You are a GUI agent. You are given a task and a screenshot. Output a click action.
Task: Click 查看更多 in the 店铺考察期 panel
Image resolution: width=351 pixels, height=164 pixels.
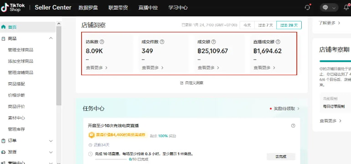330,121
